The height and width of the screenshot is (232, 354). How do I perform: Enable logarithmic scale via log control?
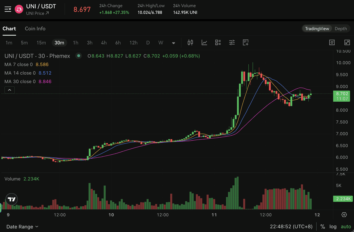tap(333, 226)
